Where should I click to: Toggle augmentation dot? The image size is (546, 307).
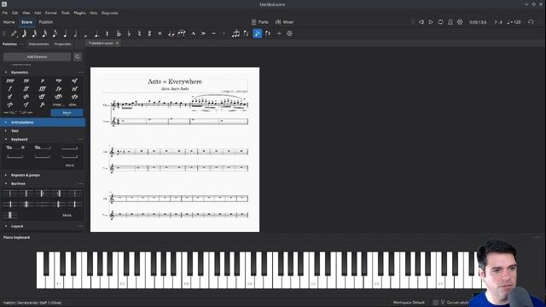point(96,34)
